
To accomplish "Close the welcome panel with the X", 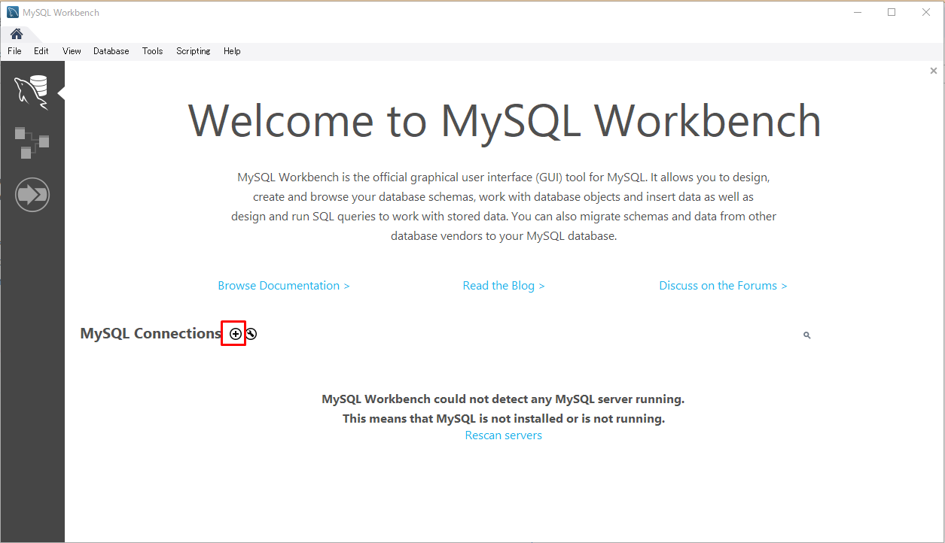I will click(x=933, y=71).
